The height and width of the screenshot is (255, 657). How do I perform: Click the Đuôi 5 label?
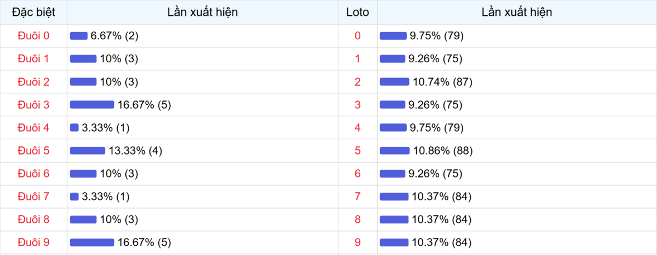33,151
